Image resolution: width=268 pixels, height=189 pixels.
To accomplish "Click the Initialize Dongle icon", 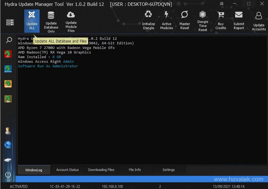I will 148,18.
